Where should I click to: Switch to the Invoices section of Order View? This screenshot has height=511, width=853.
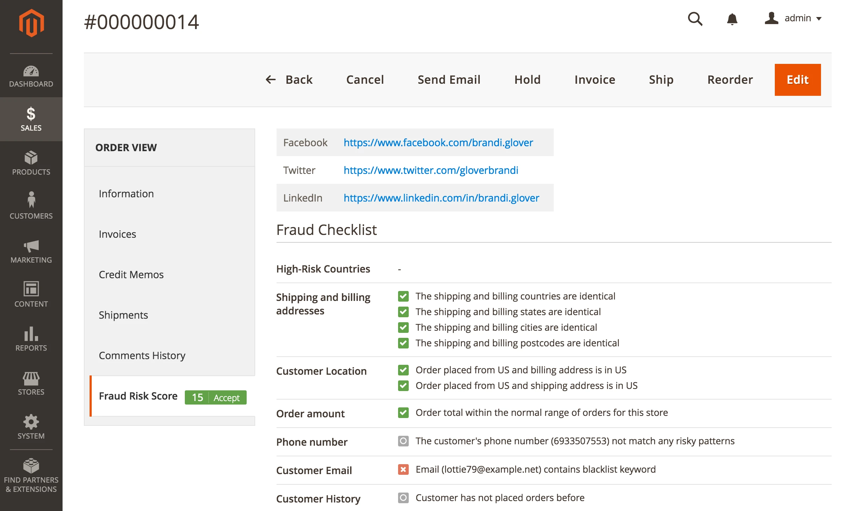tap(118, 234)
